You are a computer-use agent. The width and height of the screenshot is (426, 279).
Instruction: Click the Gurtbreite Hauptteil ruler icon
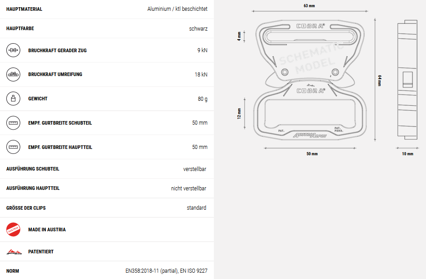(x=14, y=147)
